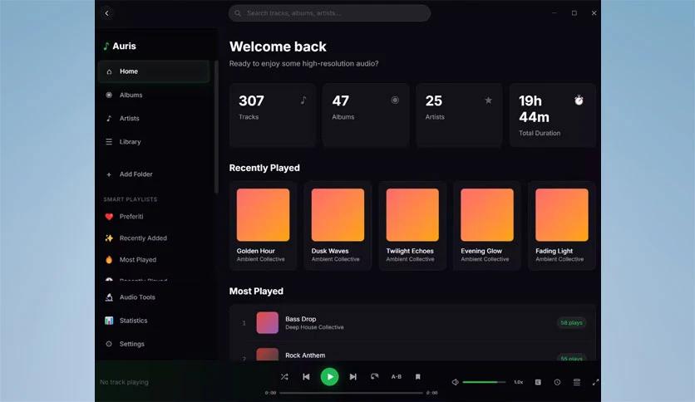This screenshot has width=695, height=402.
Task: Click the stopwatch icon on the Total Duration card
Action: [579, 100]
